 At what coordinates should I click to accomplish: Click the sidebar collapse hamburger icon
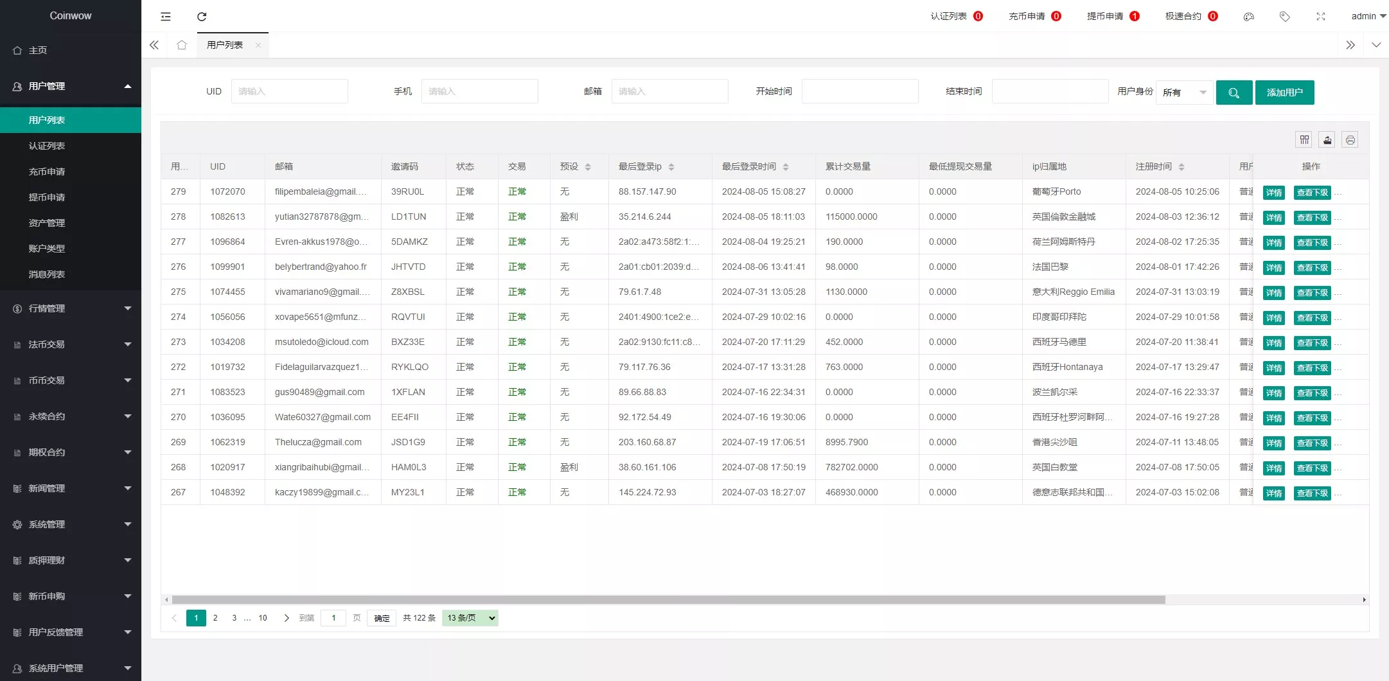[x=166, y=17]
